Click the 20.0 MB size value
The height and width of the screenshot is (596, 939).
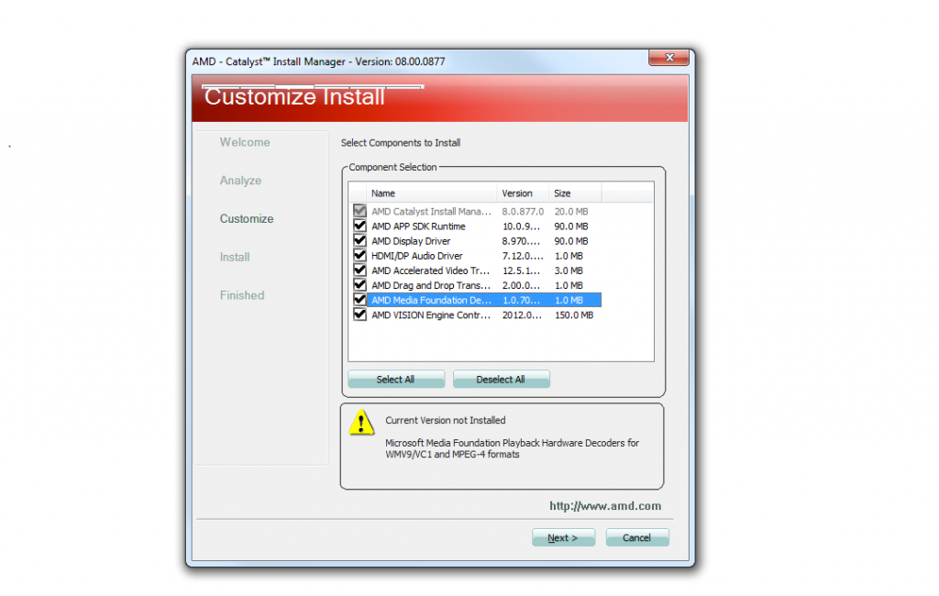[x=571, y=212]
